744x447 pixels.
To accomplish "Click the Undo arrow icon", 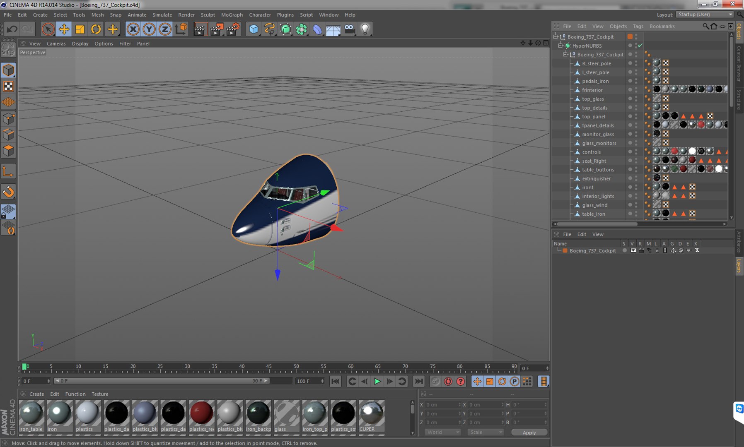I will 12,29.
